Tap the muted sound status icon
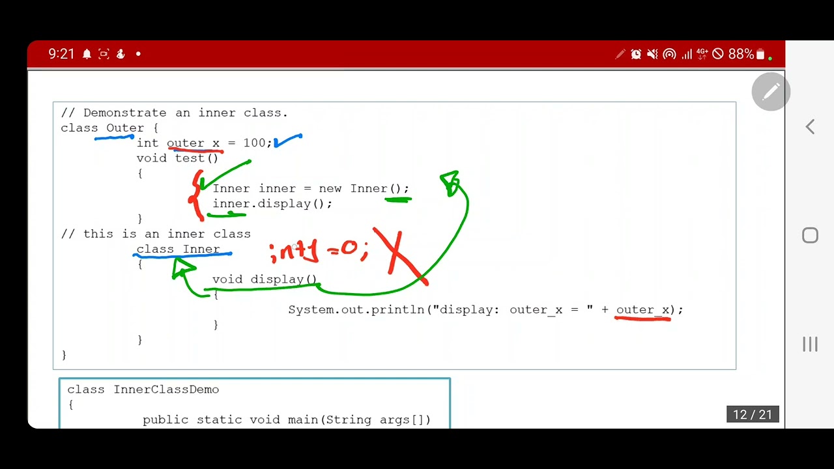The height and width of the screenshot is (469, 834). pos(652,54)
